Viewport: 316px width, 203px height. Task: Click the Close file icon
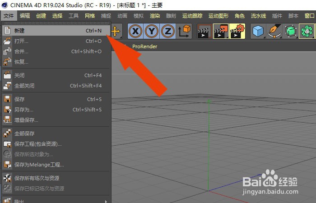8,75
